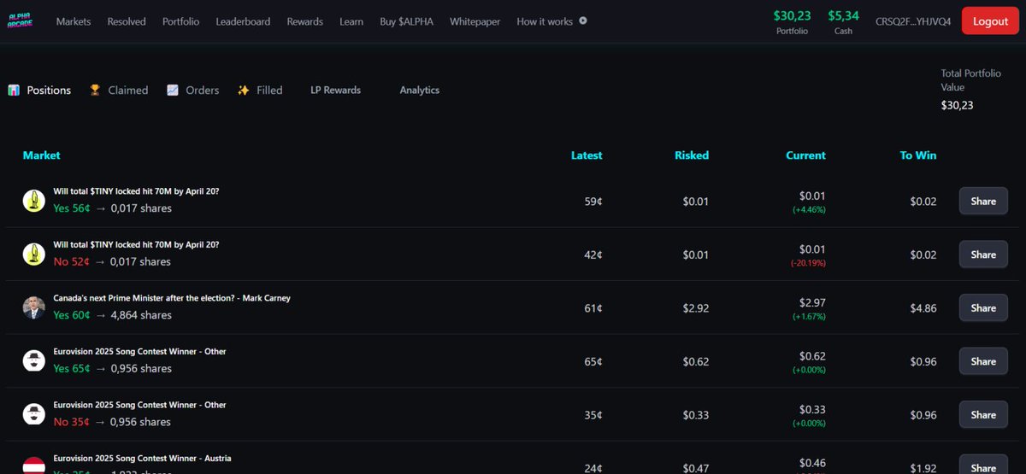The image size is (1026, 474).
Task: Switch to the Positions tab
Action: coord(49,90)
